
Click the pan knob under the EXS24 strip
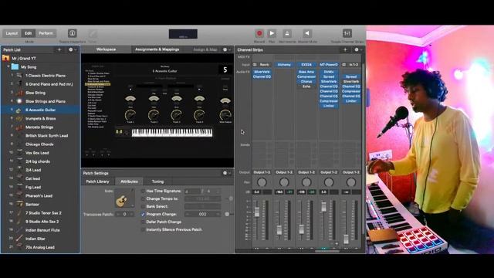click(306, 182)
